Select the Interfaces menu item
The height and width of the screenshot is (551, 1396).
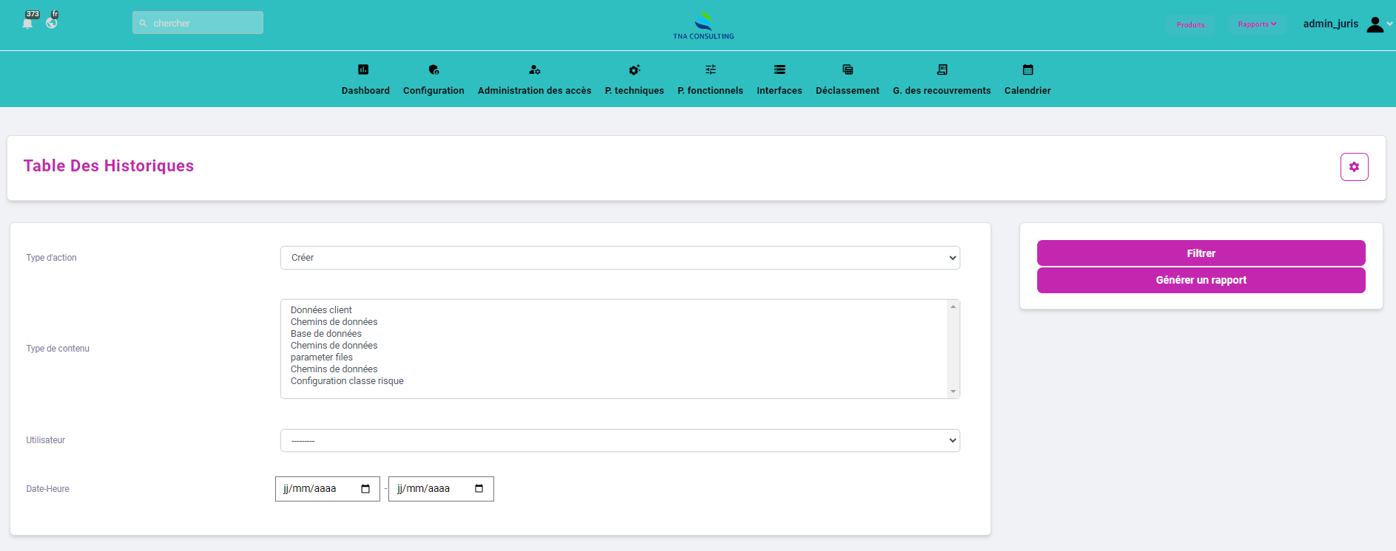[x=779, y=90]
